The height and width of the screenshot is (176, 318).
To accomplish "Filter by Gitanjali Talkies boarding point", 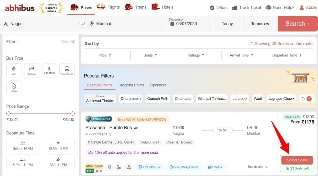I will point(212,99).
